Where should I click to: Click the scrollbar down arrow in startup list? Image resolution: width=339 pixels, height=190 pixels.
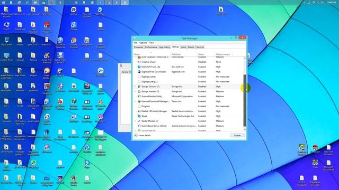tap(245, 129)
